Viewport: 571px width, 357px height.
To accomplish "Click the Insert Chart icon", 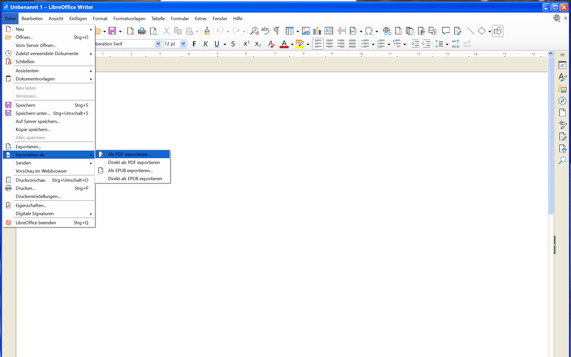I will pyautogui.click(x=317, y=31).
